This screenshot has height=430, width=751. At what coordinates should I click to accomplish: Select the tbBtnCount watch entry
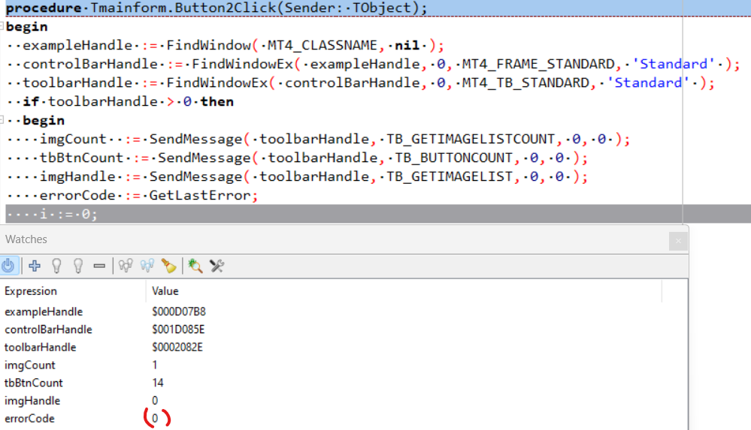tap(34, 383)
